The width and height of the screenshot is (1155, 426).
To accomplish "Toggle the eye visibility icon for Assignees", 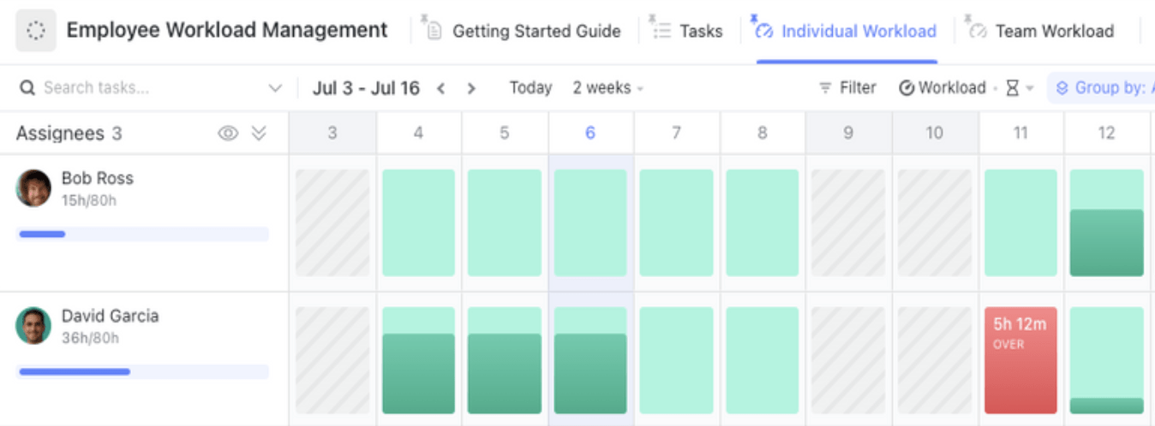I will pos(228,133).
